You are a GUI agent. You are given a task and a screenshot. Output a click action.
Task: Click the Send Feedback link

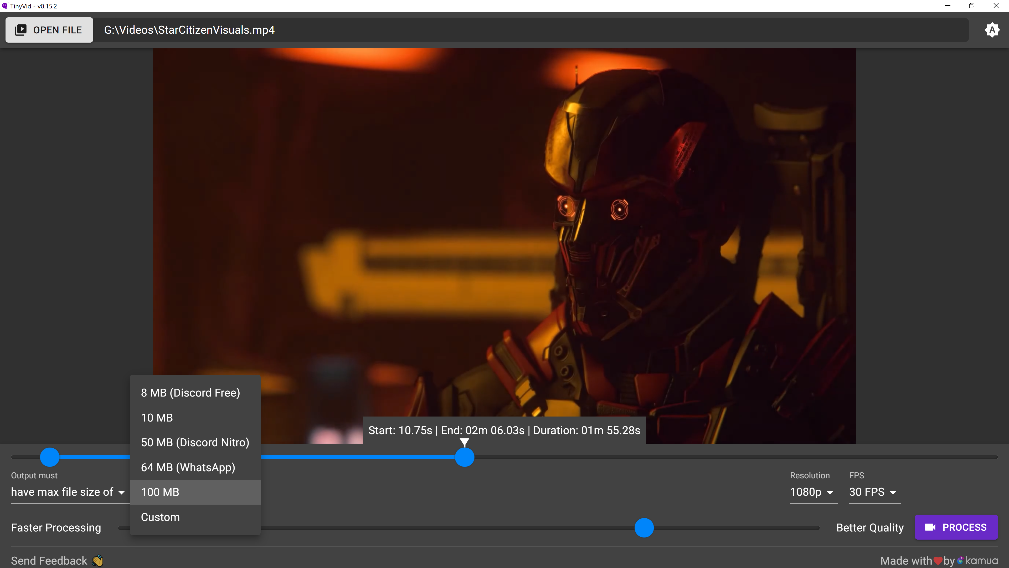coord(49,561)
